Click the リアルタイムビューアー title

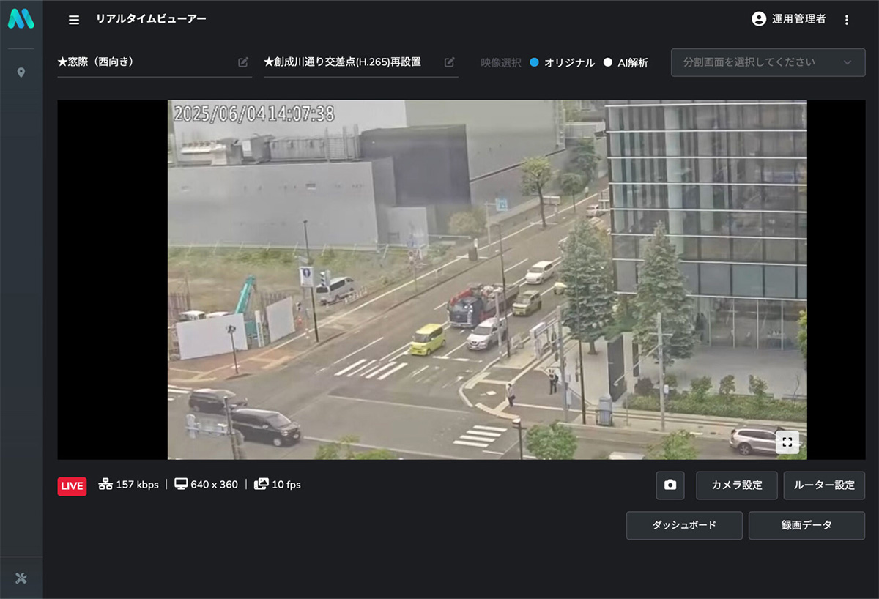pyautogui.click(x=151, y=19)
